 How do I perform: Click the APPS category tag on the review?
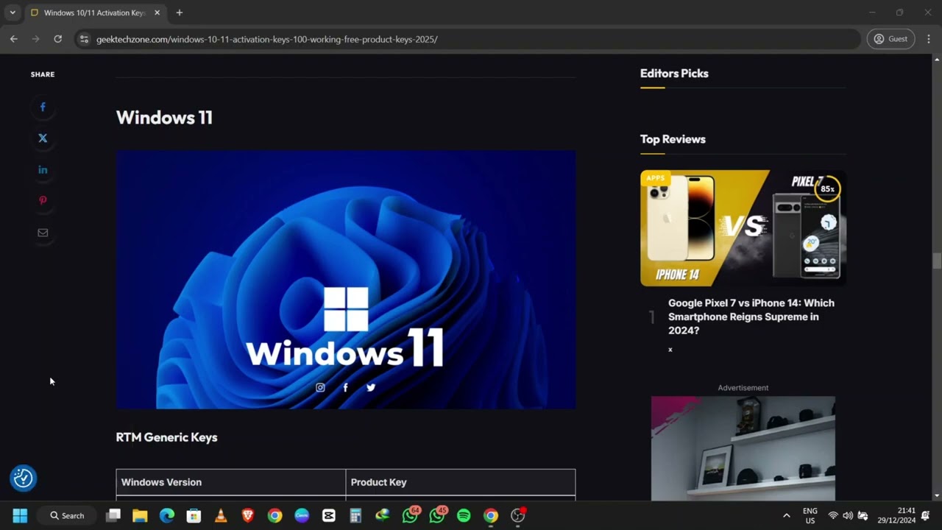[x=655, y=178]
